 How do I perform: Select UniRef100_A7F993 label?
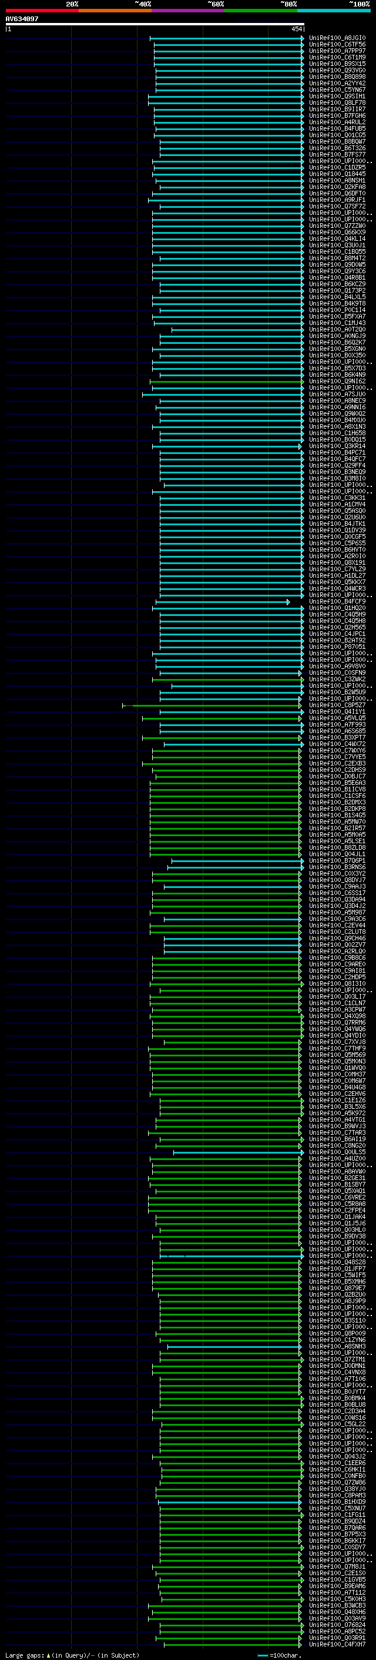(337, 725)
